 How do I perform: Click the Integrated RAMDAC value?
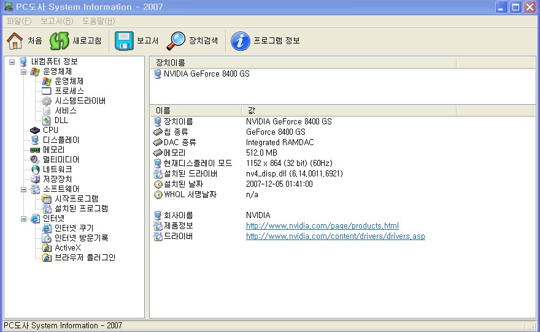(x=280, y=142)
